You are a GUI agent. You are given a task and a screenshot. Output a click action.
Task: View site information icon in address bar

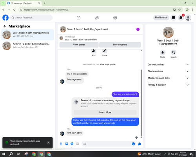[x=21, y=10]
